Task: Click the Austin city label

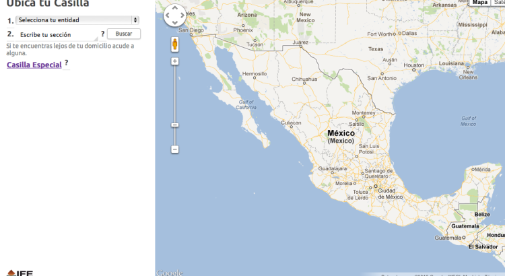Action: (x=390, y=60)
